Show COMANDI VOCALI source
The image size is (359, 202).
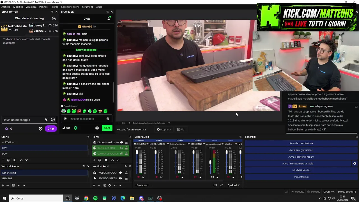pos(121,153)
